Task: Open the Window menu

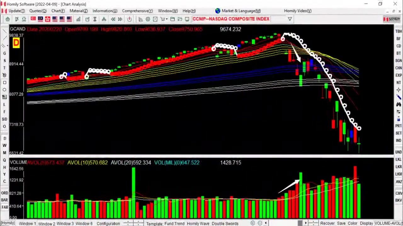Action: (167, 11)
